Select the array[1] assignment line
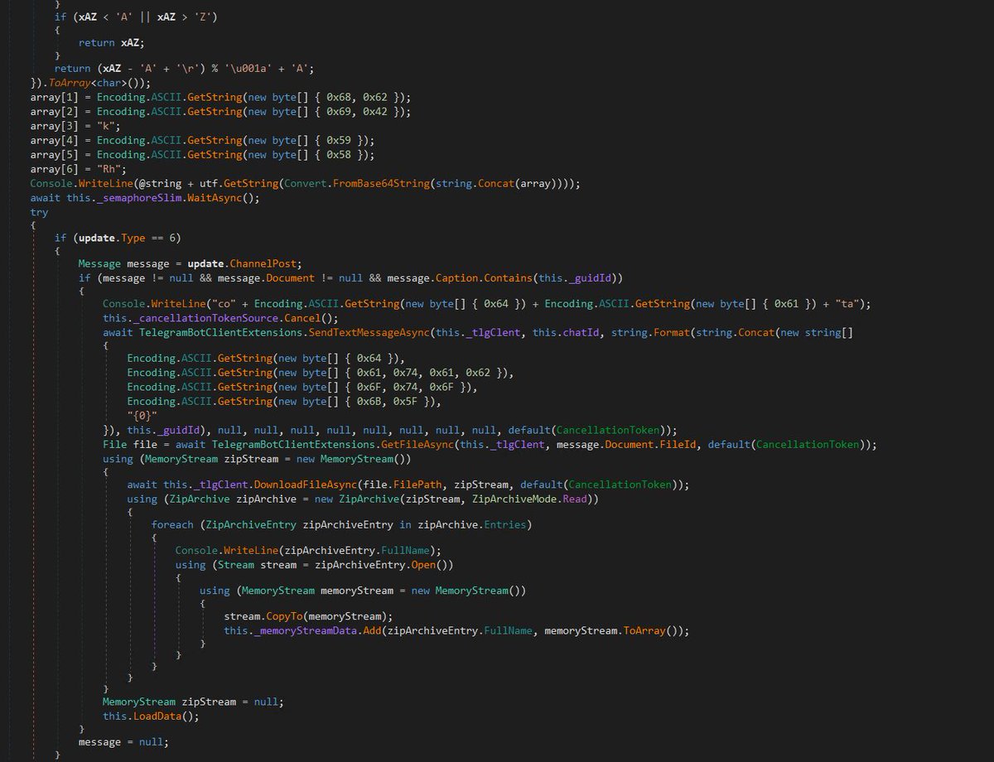 [220, 97]
